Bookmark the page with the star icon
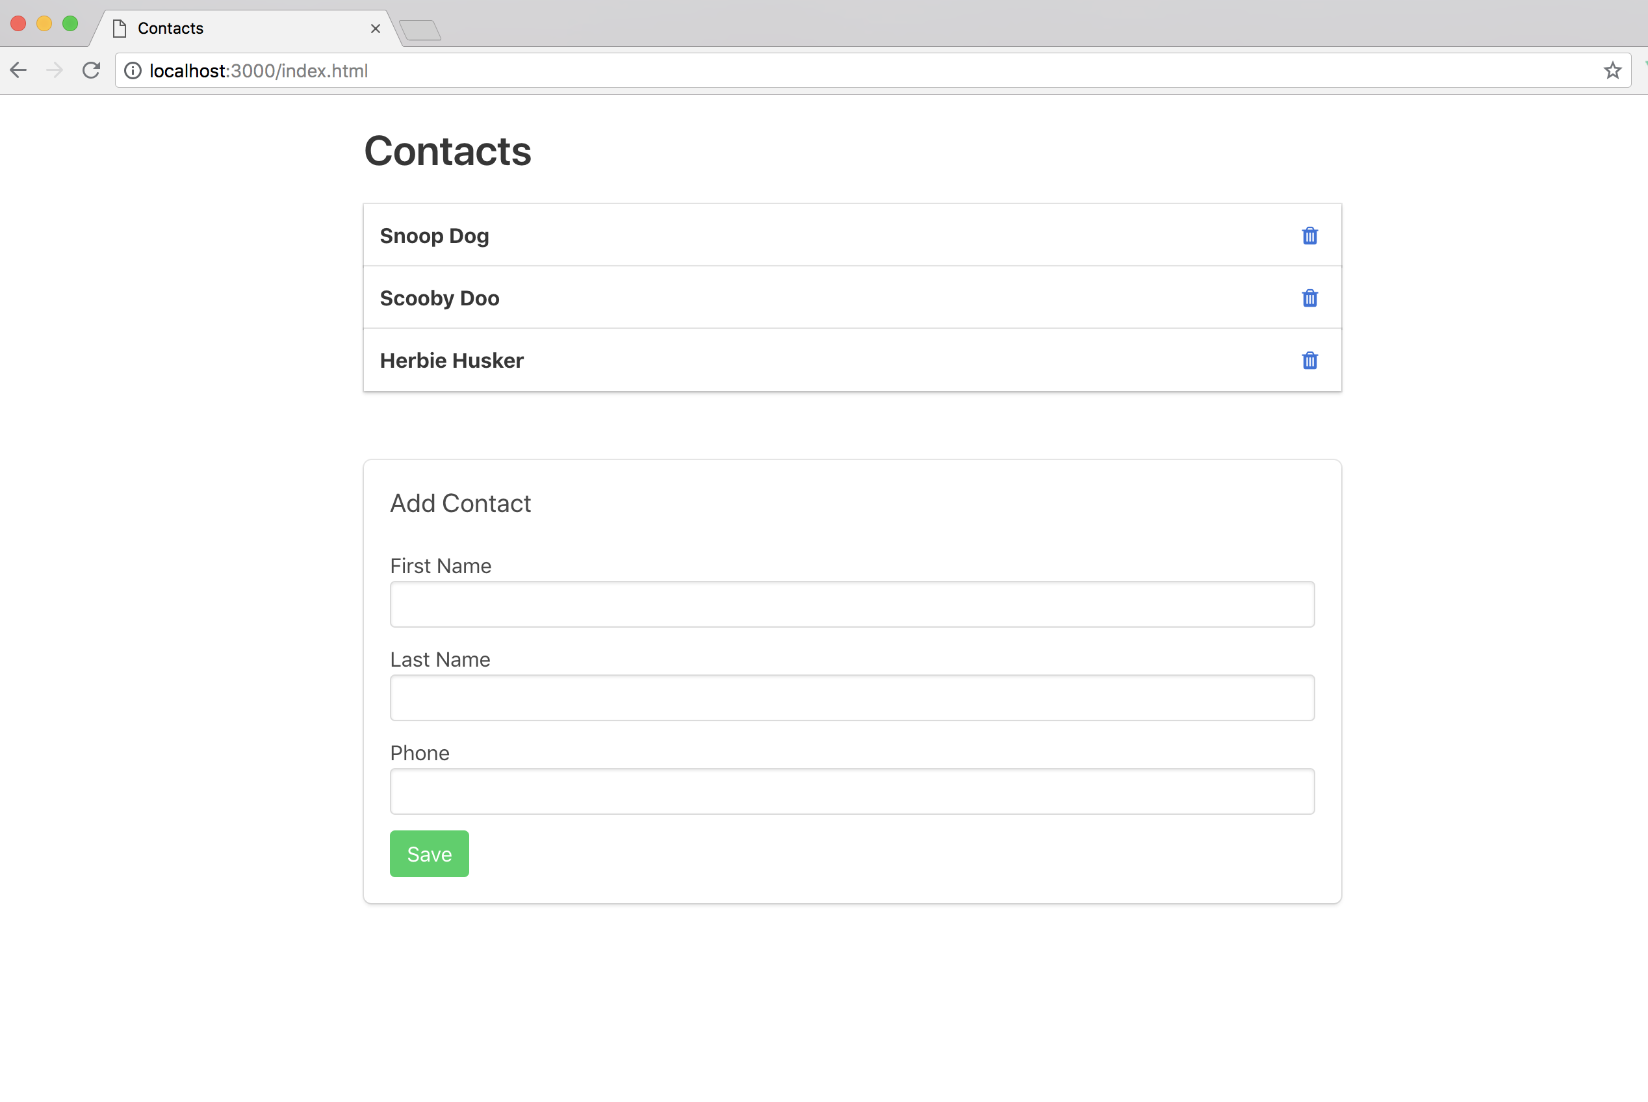The width and height of the screenshot is (1648, 1102). point(1612,70)
